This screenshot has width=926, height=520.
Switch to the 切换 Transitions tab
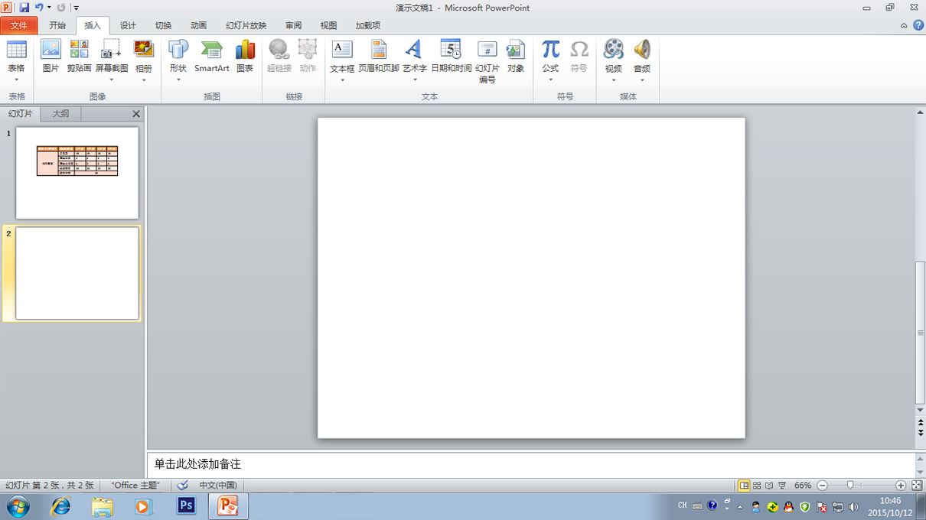[x=163, y=25]
